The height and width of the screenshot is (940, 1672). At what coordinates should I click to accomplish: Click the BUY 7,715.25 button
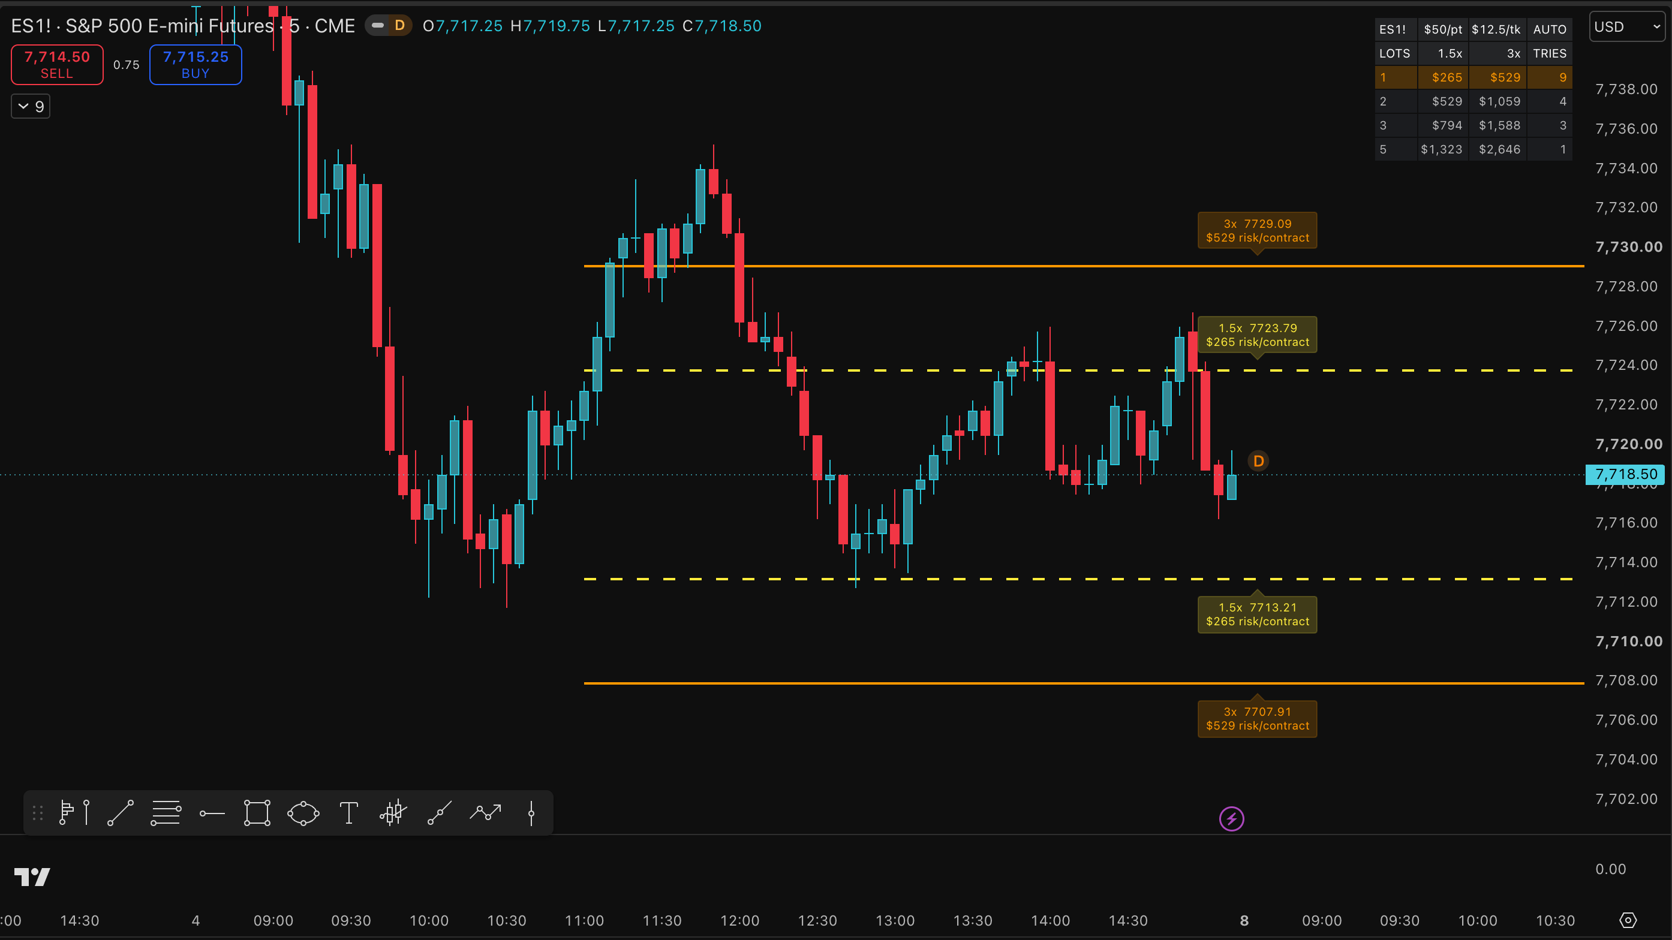click(x=196, y=64)
